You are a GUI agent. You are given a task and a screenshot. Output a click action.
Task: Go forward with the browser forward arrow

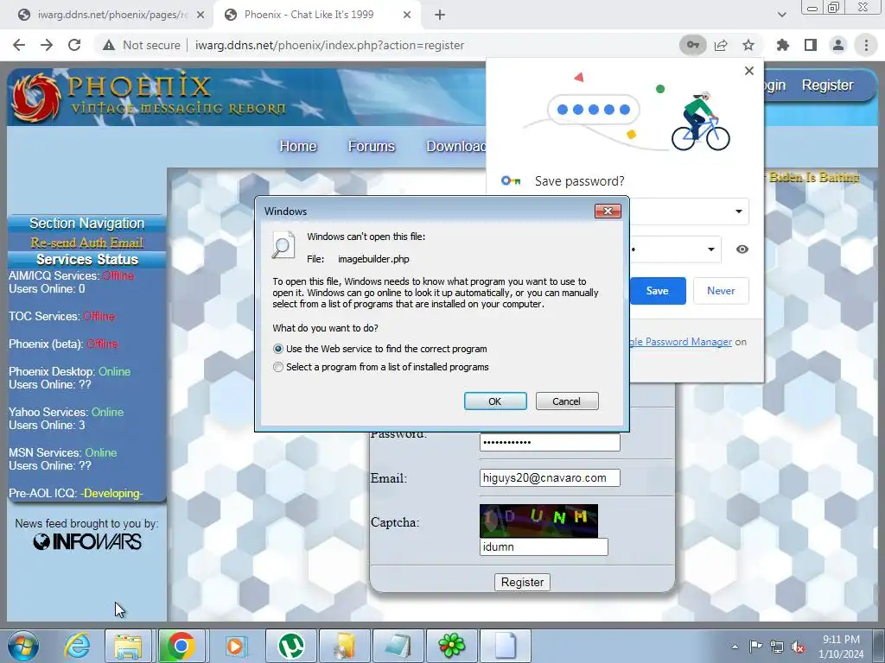pos(47,45)
